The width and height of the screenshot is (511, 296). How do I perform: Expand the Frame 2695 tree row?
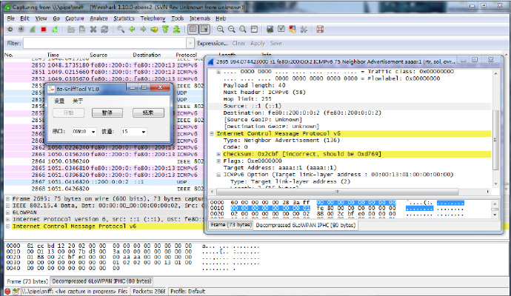coord(8,198)
